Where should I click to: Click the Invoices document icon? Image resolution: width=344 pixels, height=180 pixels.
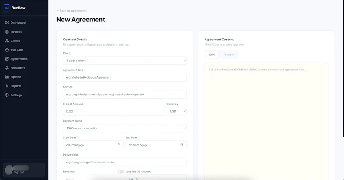(x=7, y=31)
